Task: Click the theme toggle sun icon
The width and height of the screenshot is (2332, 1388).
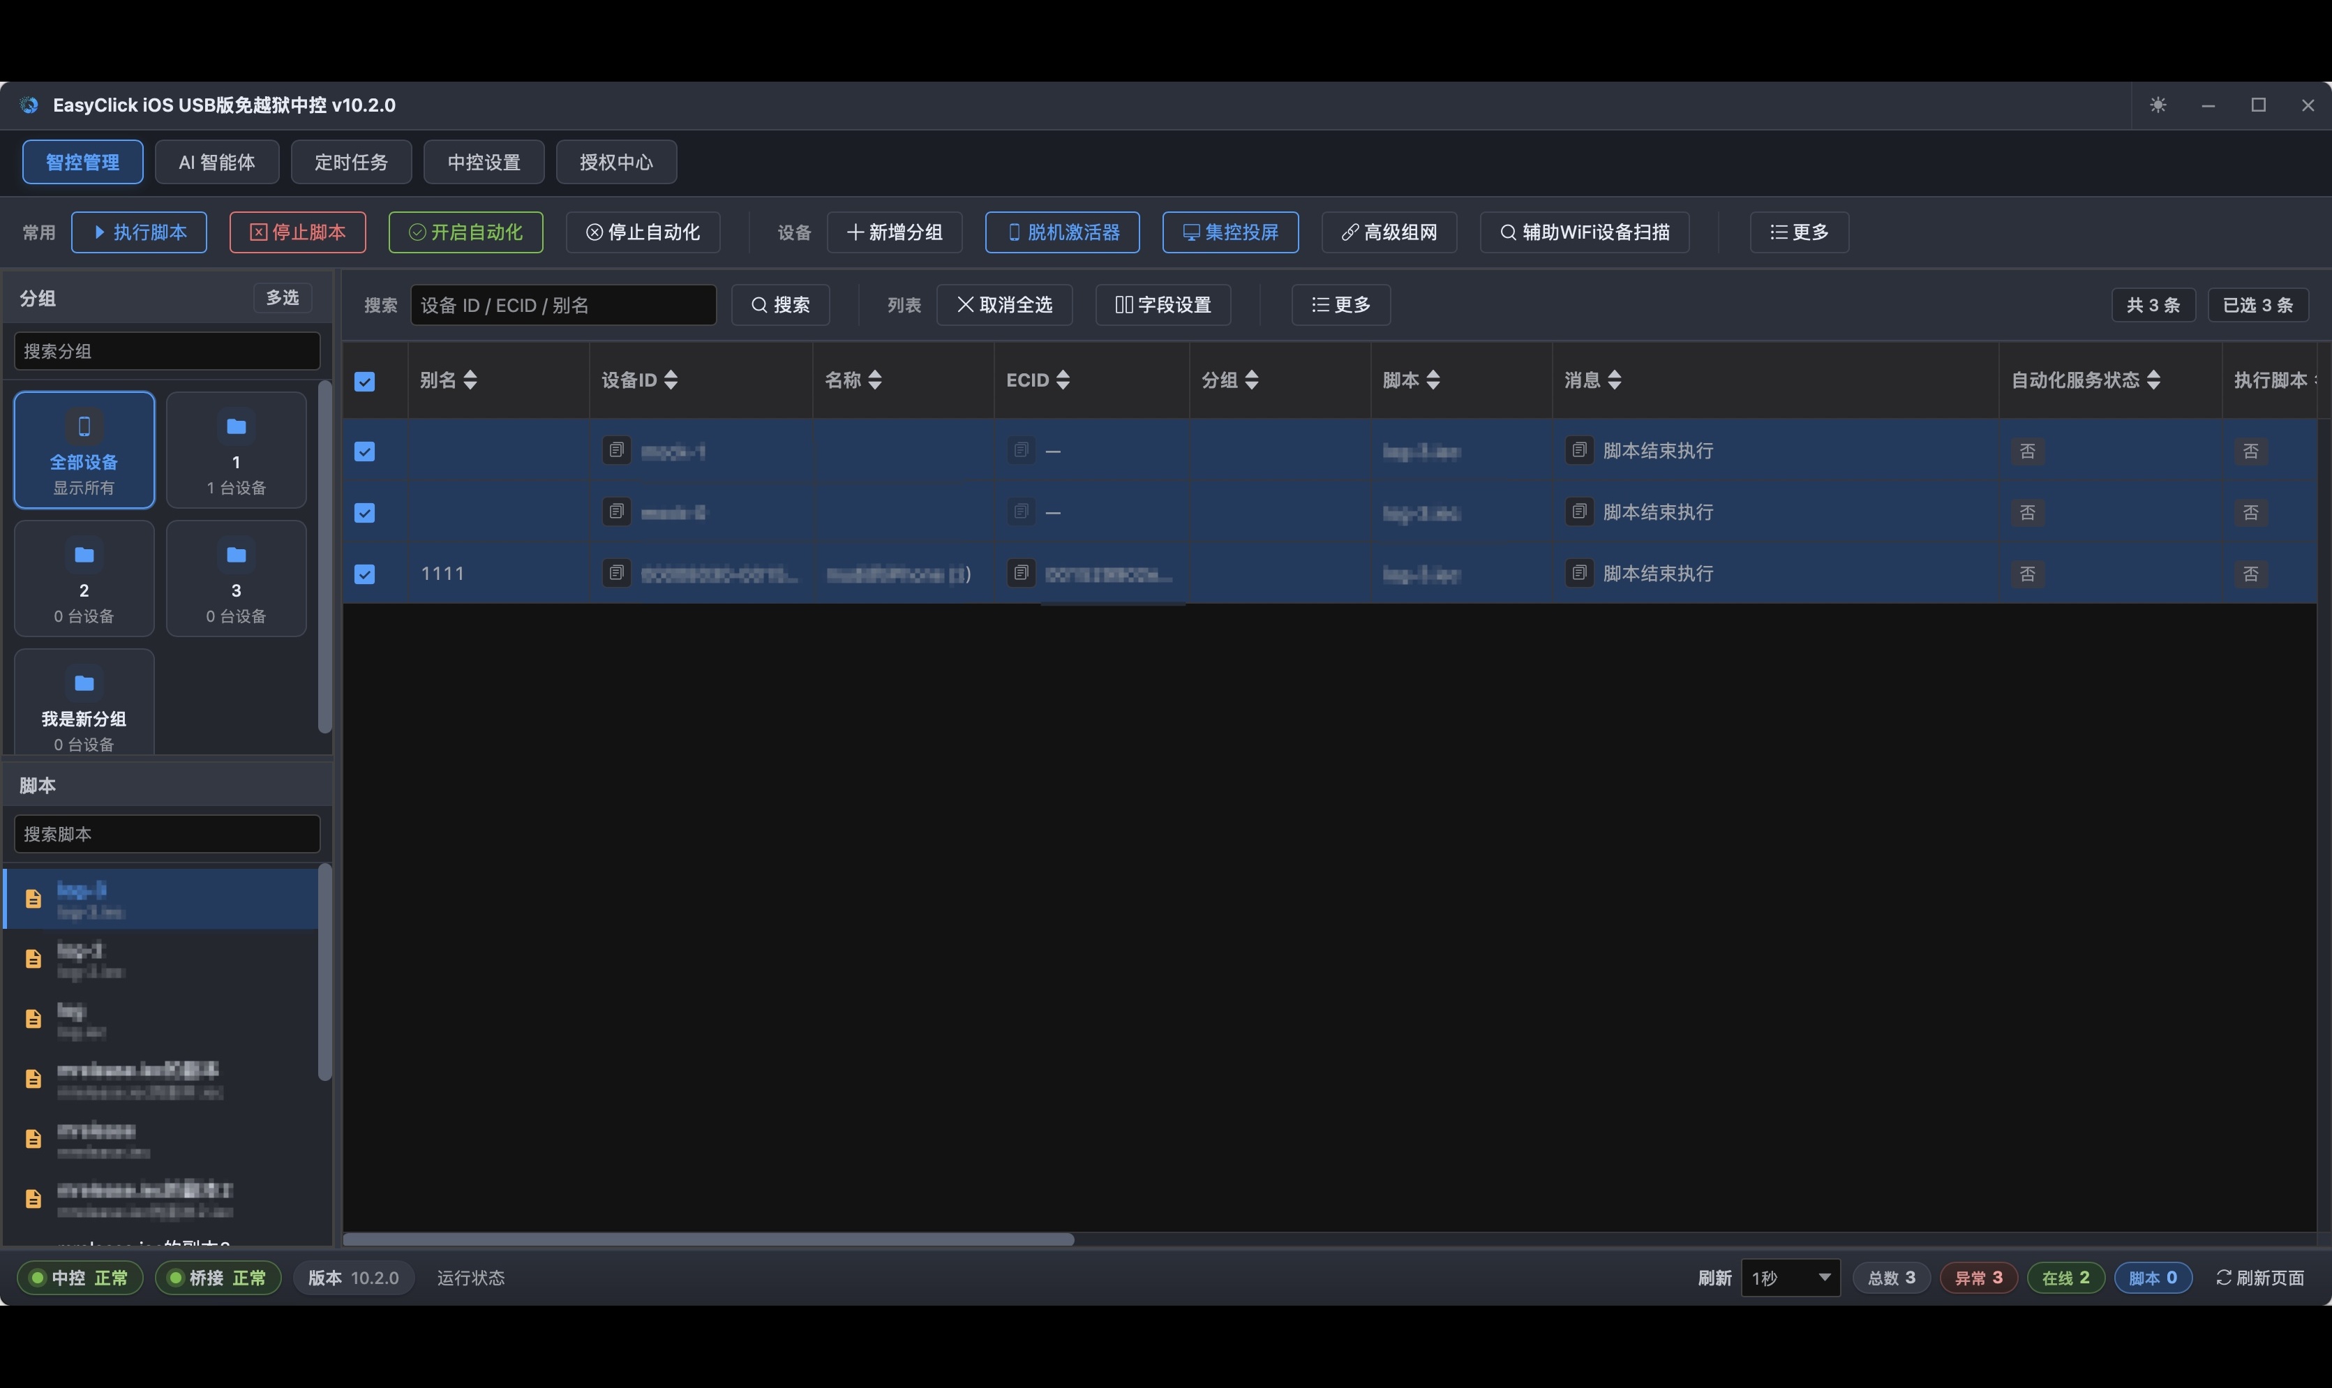Action: tap(2158, 105)
